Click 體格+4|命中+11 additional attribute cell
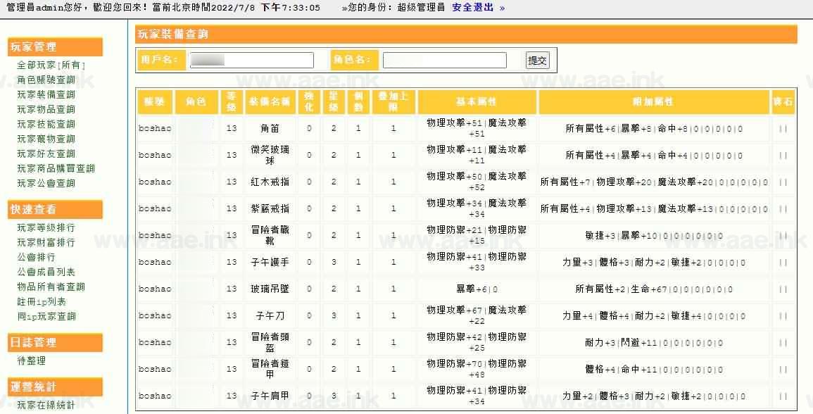Viewport: 813px width, 414px height. pyautogui.click(x=653, y=370)
